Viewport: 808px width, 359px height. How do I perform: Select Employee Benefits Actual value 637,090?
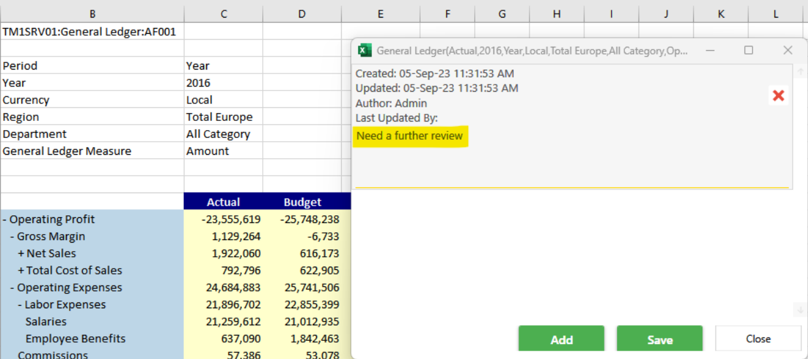pyautogui.click(x=224, y=338)
